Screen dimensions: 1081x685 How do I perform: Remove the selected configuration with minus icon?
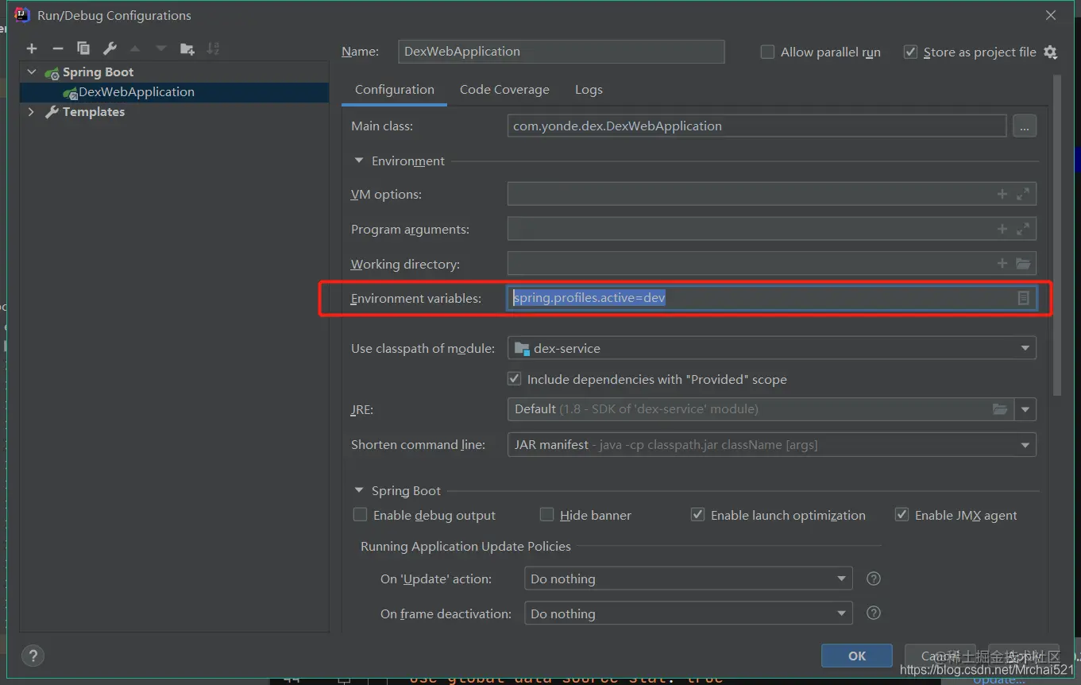point(58,48)
